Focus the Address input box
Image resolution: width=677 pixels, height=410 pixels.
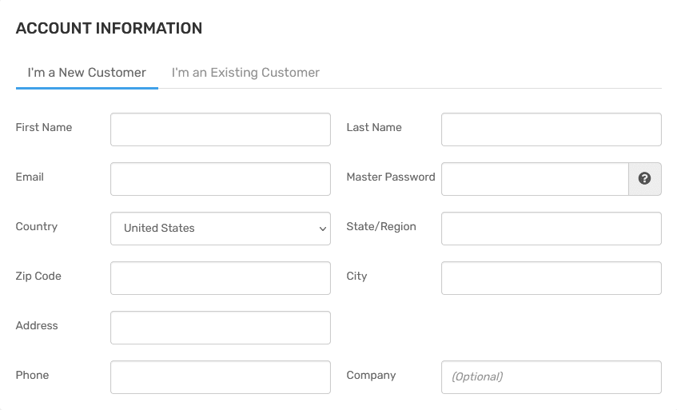(x=221, y=328)
